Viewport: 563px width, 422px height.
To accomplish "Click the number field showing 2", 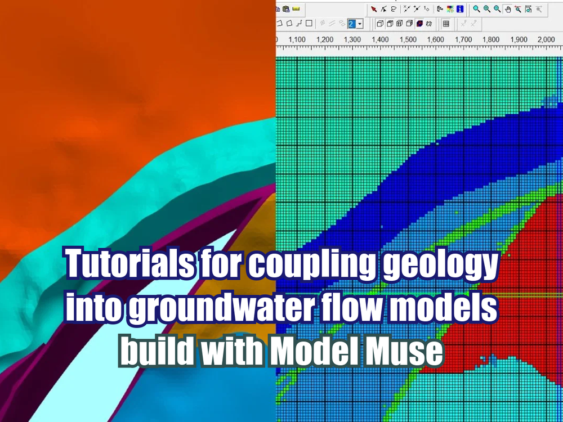I will [x=352, y=24].
